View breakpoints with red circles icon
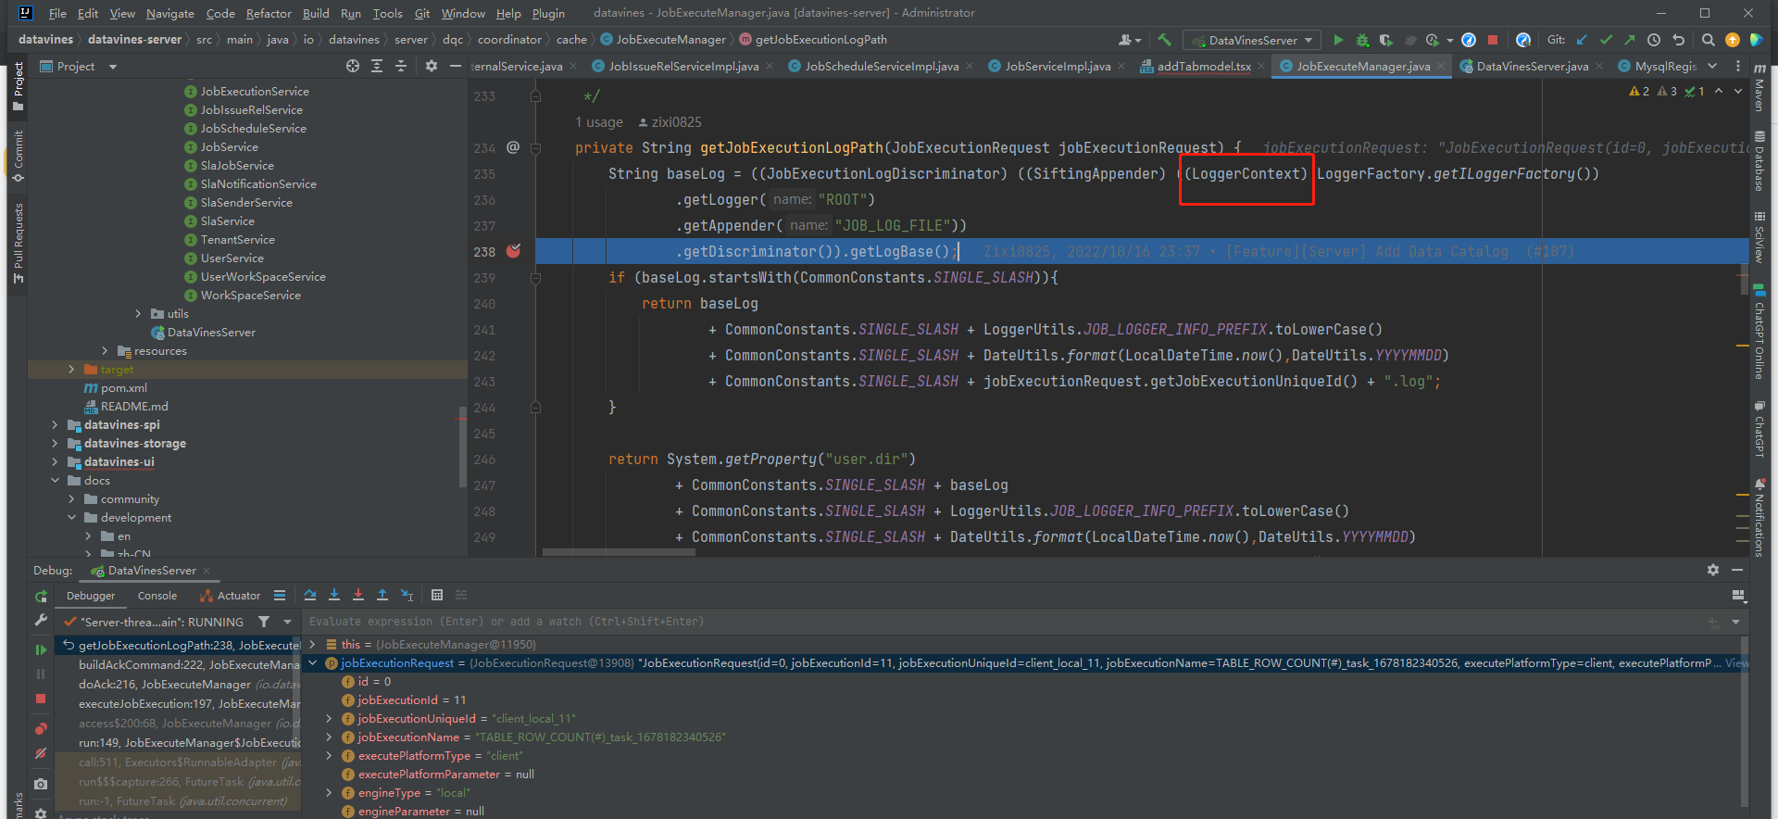The image size is (1778, 819). [41, 729]
